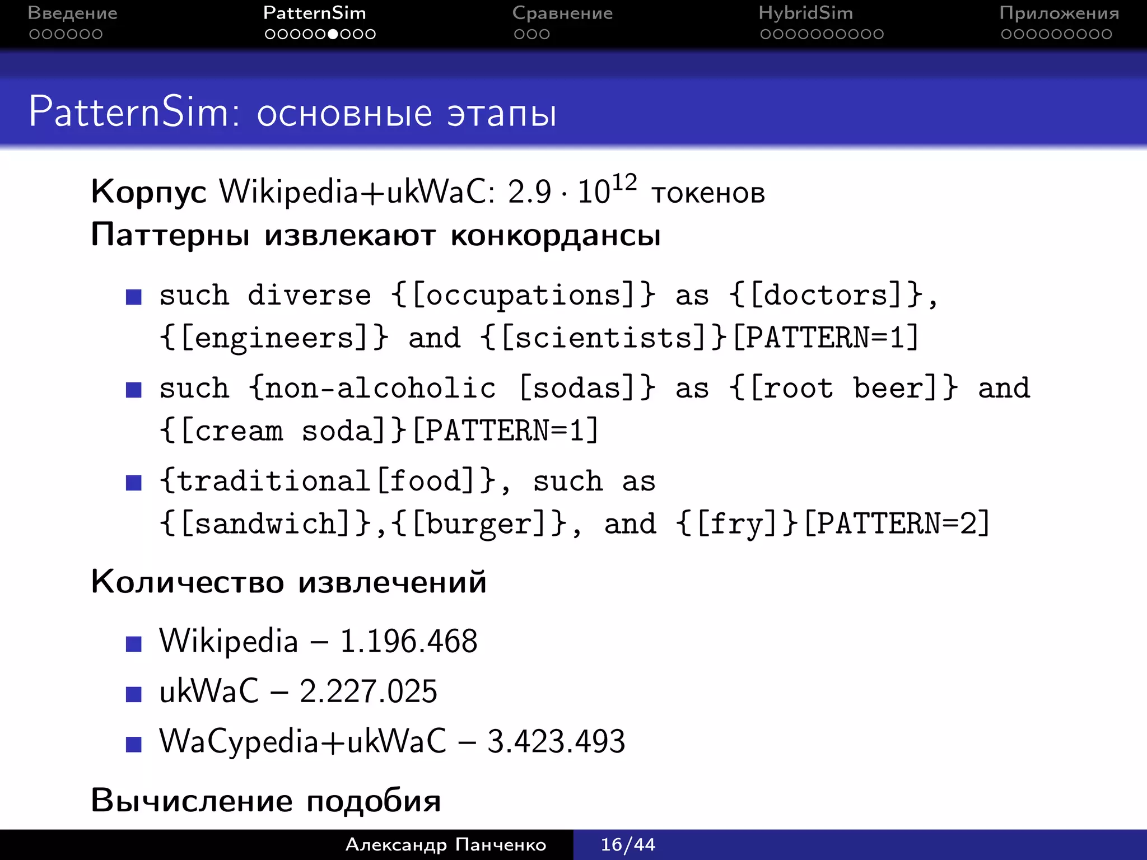Click the 'Wikipedia – 1.196.468' item
Image resolution: width=1147 pixels, height=860 pixels.
(318, 641)
